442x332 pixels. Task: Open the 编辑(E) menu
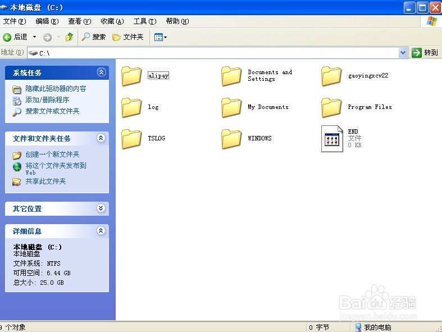[47, 21]
